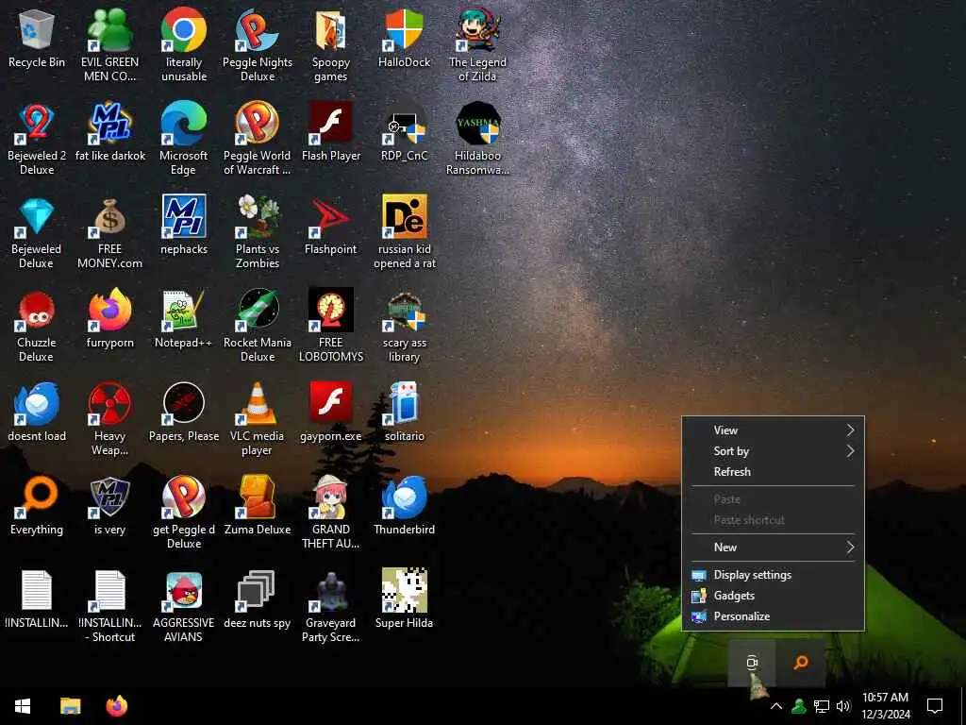Select the Plants vs Zombies icon
966x725 pixels.
(258, 232)
